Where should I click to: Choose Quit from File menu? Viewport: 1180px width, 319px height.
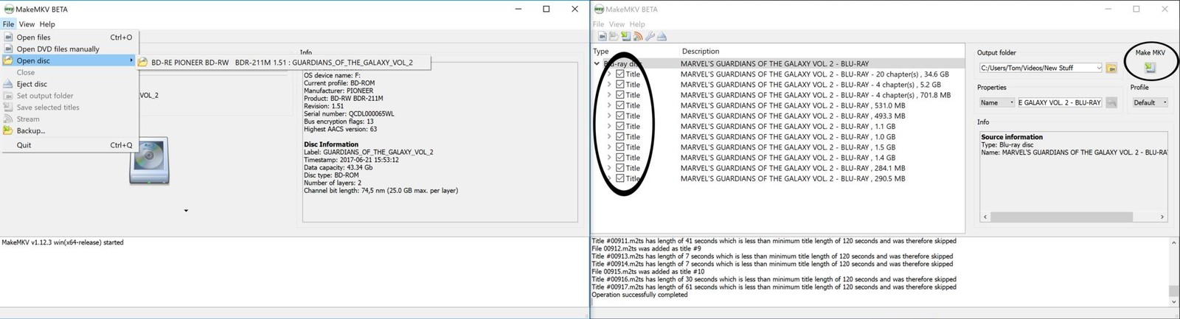(x=69, y=145)
